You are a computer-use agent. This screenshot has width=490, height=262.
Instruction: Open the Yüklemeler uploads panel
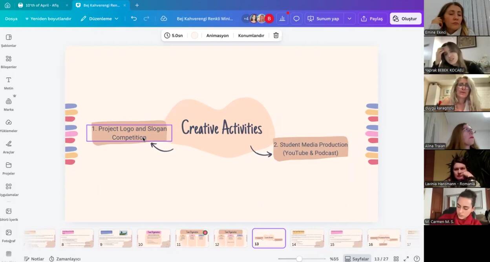(x=9, y=125)
